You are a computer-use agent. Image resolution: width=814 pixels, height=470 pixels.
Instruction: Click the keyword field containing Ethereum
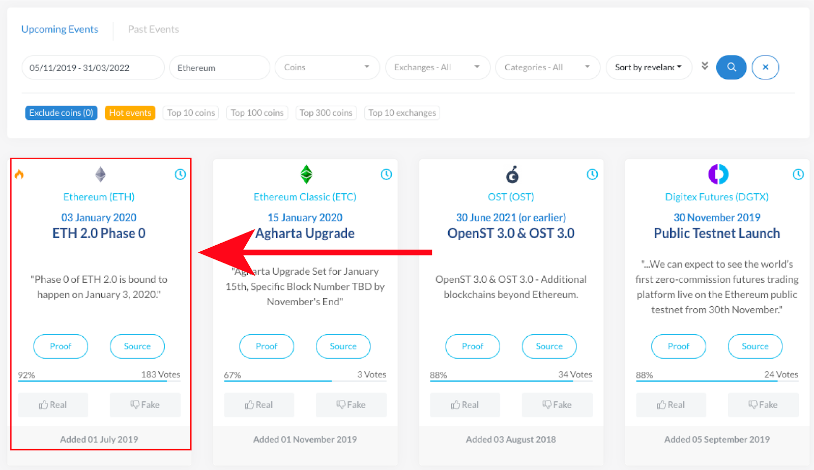[219, 67]
